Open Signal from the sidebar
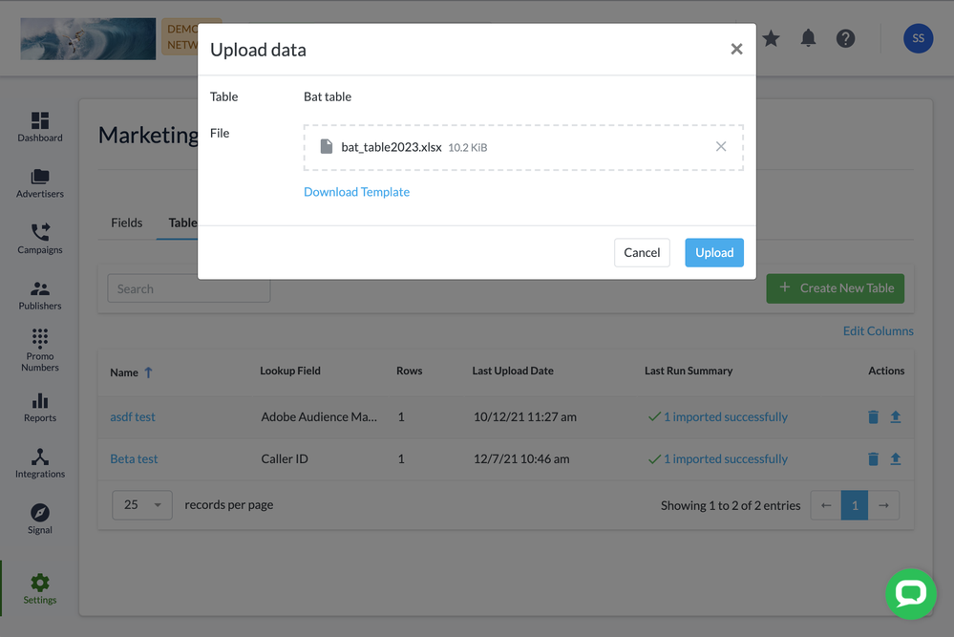 39,519
